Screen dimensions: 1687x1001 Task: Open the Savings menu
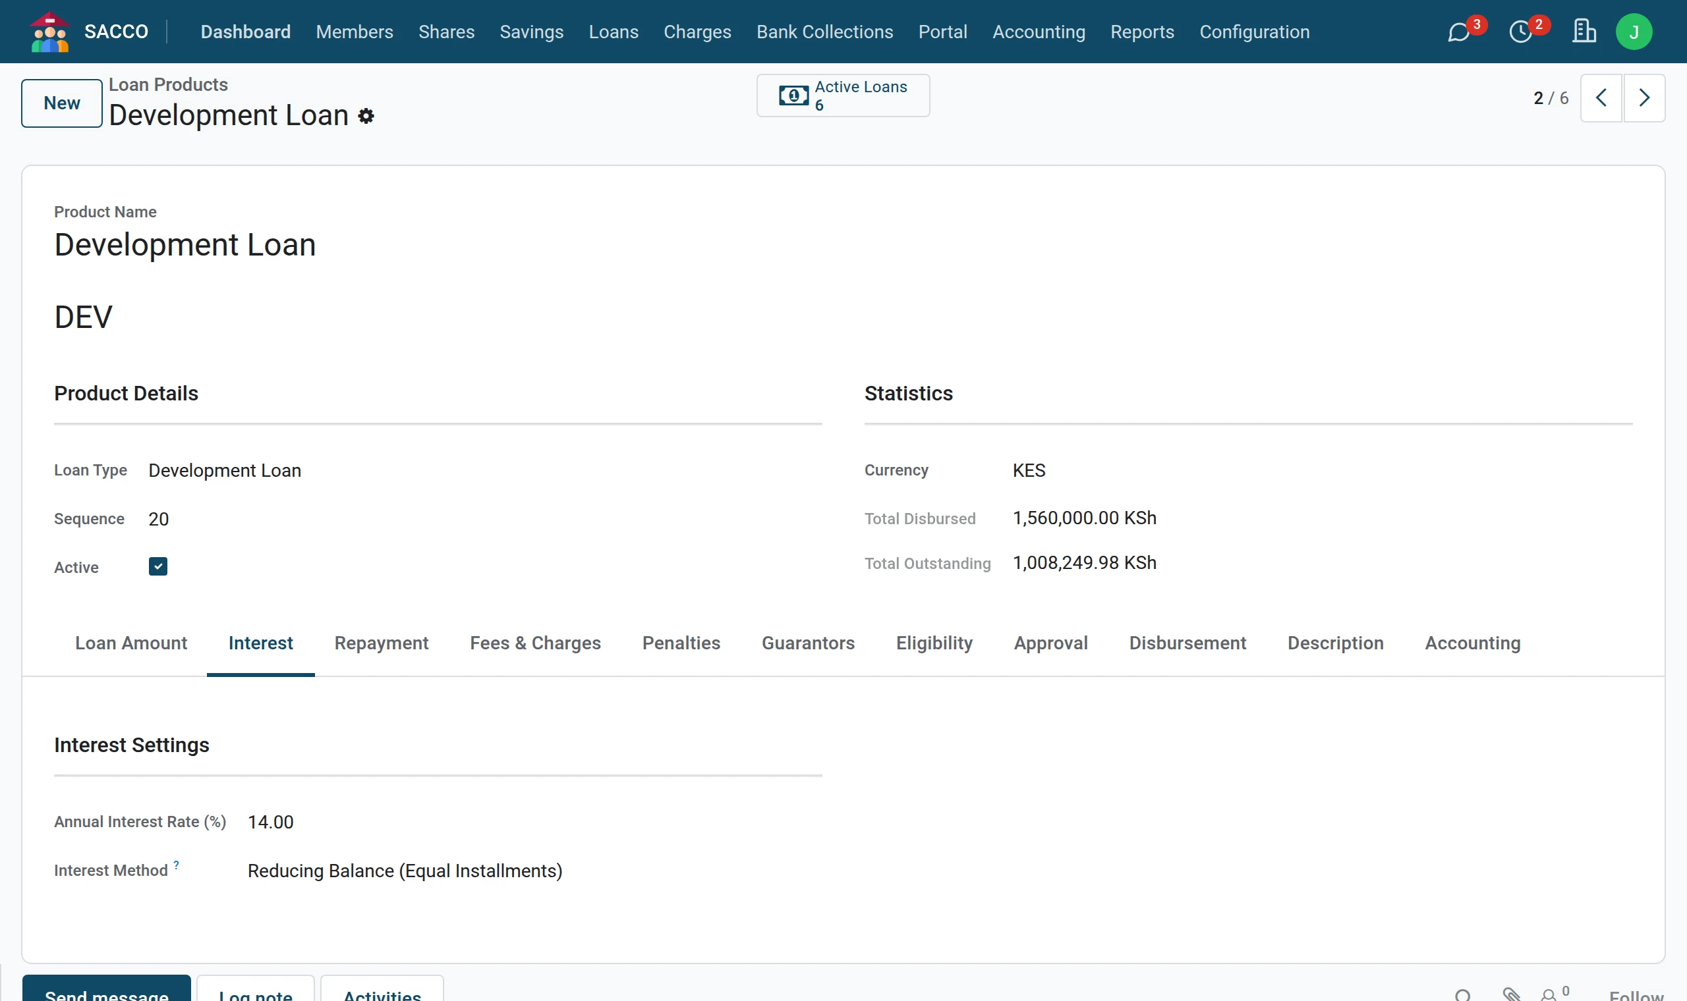(532, 32)
